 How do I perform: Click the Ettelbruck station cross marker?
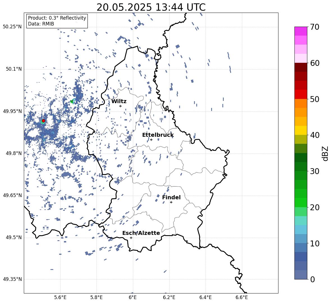pos(151,140)
